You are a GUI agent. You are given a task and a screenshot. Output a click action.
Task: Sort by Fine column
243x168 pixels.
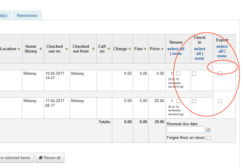tap(140, 49)
